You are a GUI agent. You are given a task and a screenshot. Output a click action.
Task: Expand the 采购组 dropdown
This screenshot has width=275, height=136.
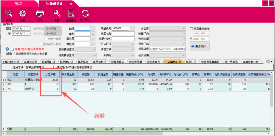point(133,55)
